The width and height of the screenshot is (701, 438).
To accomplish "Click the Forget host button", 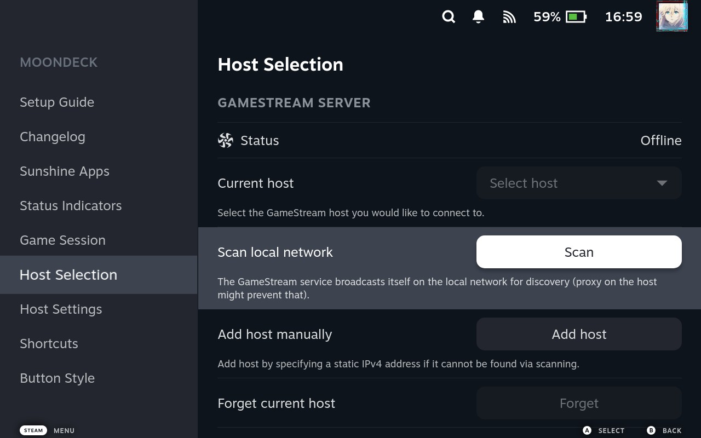I will tap(578, 404).
